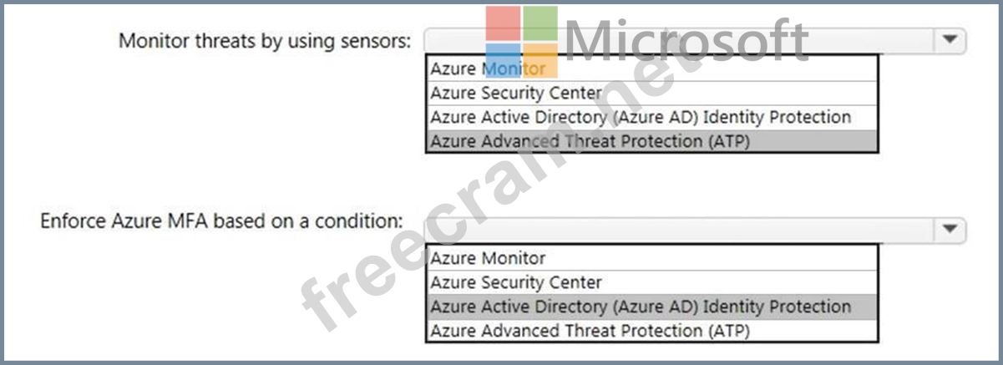Click the red square of Microsoft logo

(504, 23)
